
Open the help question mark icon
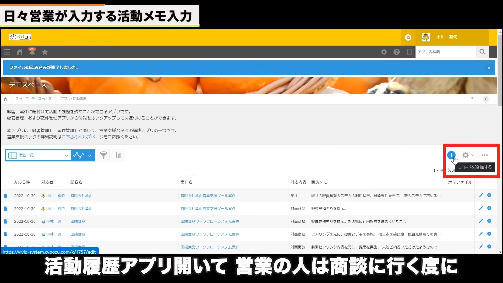coord(396,52)
